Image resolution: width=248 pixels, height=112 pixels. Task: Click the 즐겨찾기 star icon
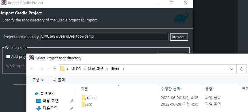[37, 94]
